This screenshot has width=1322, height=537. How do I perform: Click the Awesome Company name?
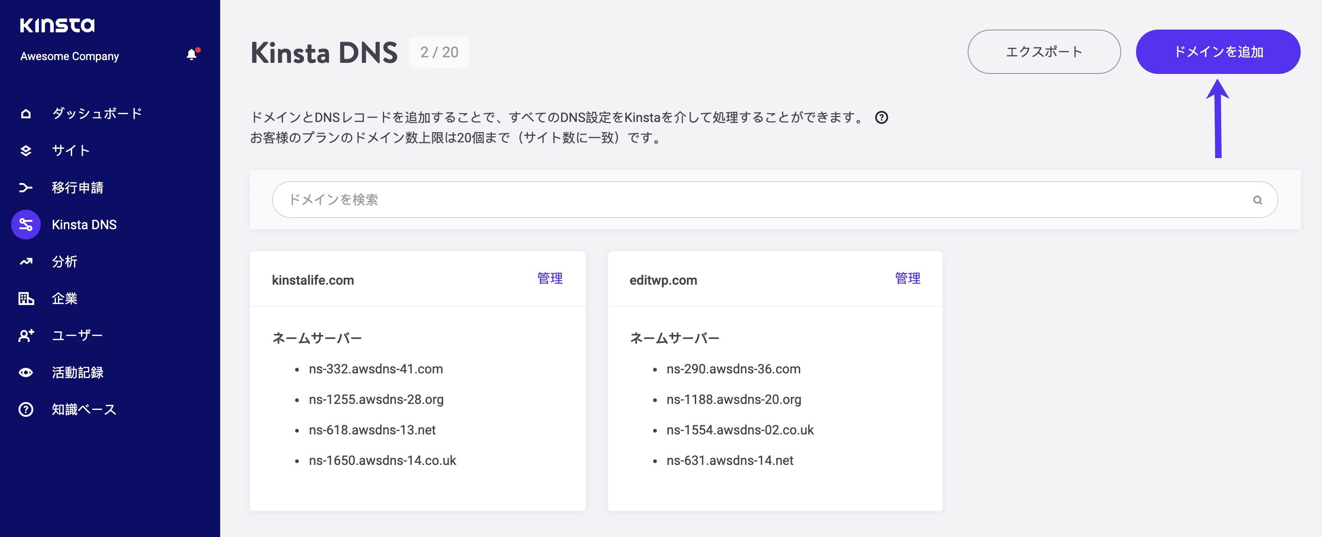[69, 56]
